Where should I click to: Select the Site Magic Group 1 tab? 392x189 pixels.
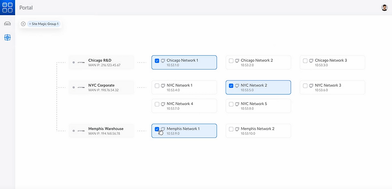(44, 24)
